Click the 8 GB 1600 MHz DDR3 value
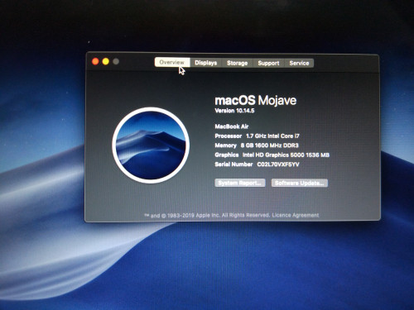The height and width of the screenshot is (310, 414). (269, 145)
